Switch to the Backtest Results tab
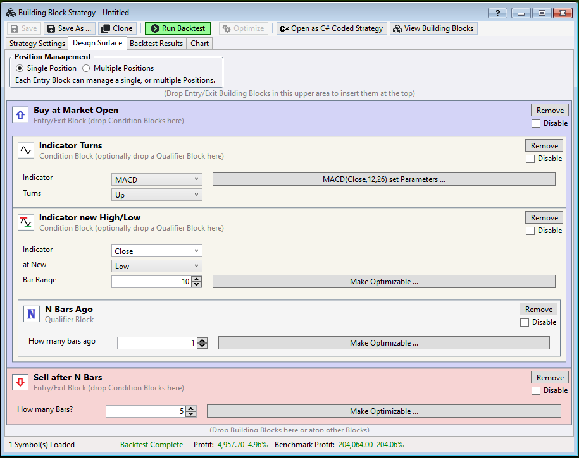Viewport: 579px width, 458px height. (x=156, y=44)
